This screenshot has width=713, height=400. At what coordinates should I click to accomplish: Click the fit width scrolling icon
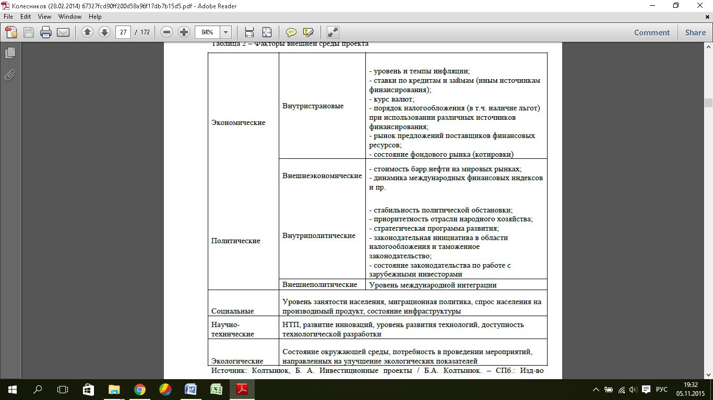click(249, 32)
